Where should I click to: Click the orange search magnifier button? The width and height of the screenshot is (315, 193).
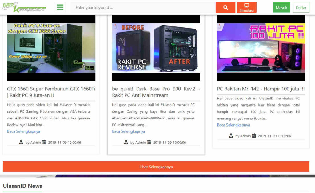point(225,7)
